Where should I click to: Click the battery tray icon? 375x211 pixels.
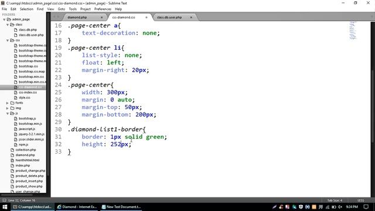[334, 207]
